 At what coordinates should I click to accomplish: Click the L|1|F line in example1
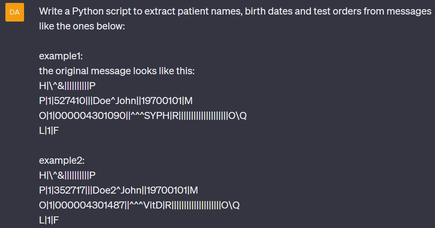click(49, 131)
